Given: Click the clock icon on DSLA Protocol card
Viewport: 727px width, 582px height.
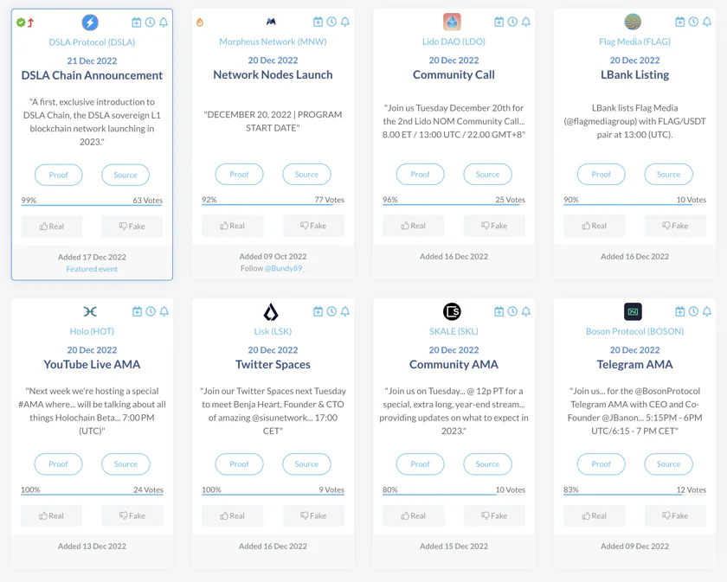Looking at the screenshot, I should (x=150, y=22).
